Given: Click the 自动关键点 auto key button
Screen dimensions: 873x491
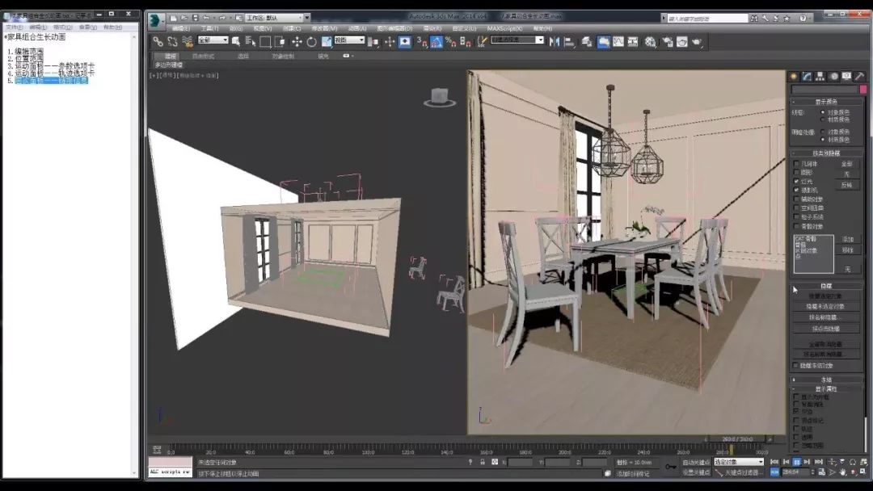Looking at the screenshot, I should pos(696,462).
